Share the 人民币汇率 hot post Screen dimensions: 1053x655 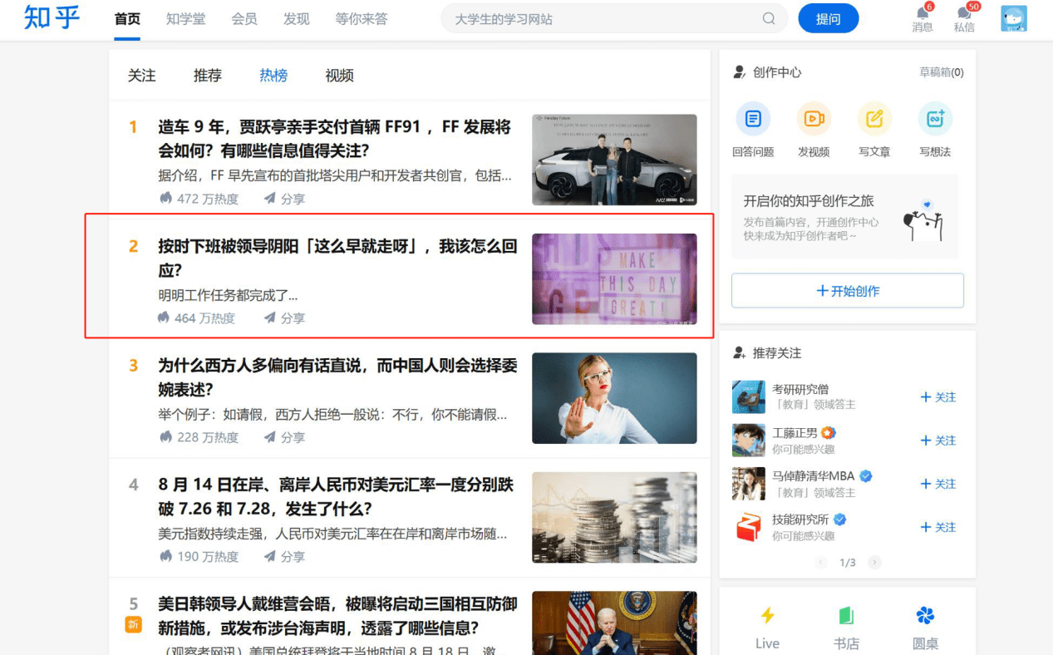click(284, 556)
